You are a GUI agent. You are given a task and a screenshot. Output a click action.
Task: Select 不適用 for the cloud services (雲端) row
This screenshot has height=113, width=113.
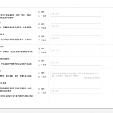(x=39, y=77)
